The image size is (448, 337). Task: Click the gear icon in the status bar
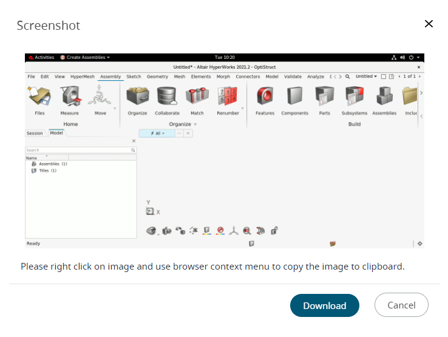point(419,243)
